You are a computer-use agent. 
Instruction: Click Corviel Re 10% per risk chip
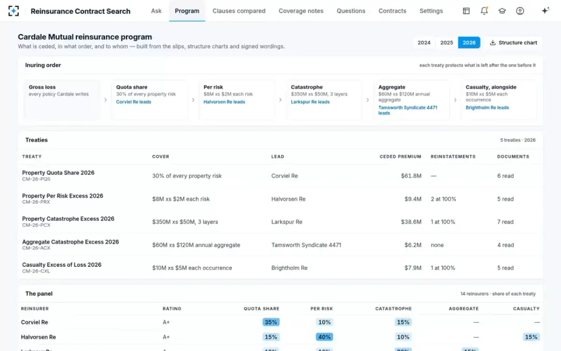pos(324,322)
